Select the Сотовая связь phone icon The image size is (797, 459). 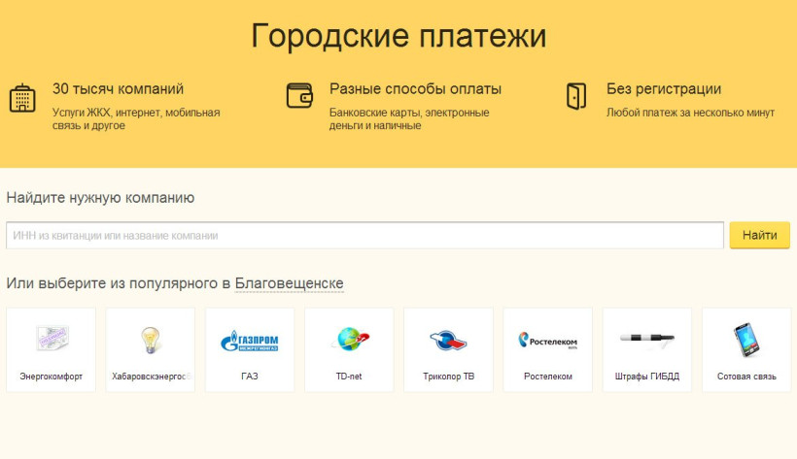point(746,339)
